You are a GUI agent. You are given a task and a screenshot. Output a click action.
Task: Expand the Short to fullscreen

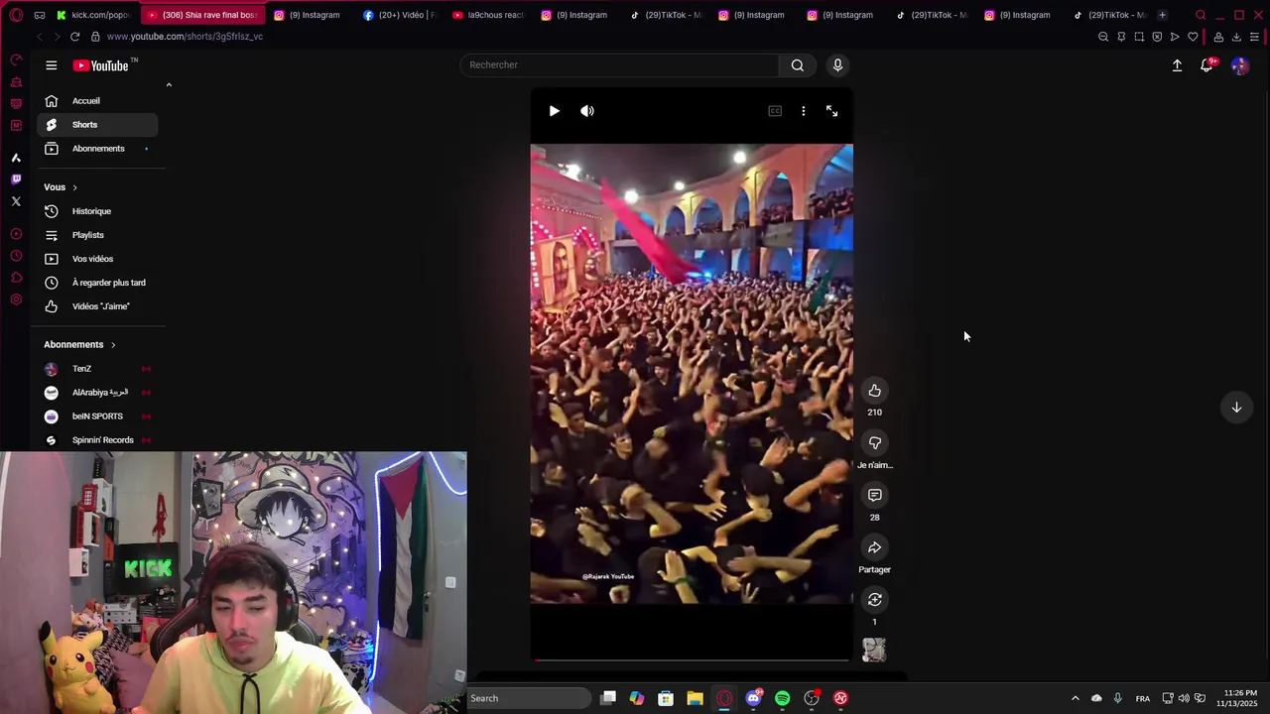click(831, 111)
